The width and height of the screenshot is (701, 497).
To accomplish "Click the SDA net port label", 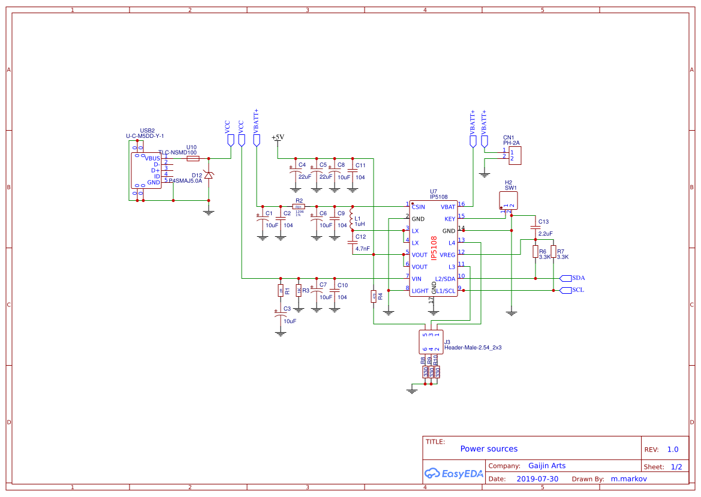I will 567,278.
